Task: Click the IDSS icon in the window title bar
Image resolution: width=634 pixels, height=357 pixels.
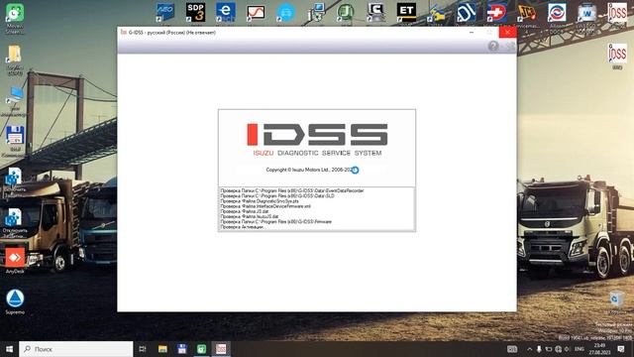Action: [x=123, y=32]
